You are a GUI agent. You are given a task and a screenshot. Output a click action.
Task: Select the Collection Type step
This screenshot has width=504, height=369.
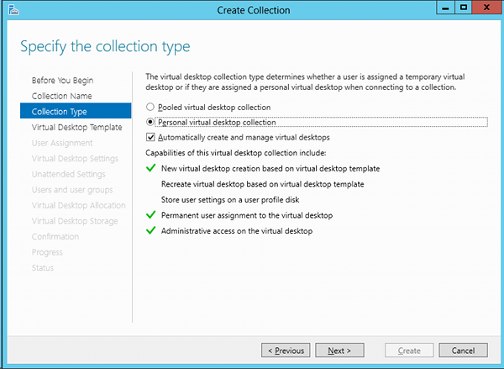[76, 111]
